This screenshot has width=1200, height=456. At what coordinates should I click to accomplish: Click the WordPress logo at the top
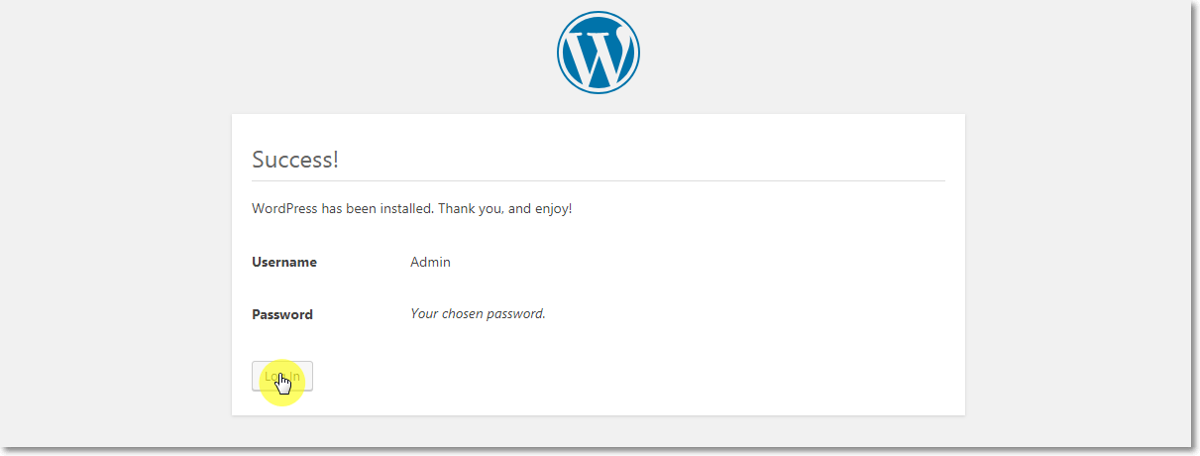(598, 53)
